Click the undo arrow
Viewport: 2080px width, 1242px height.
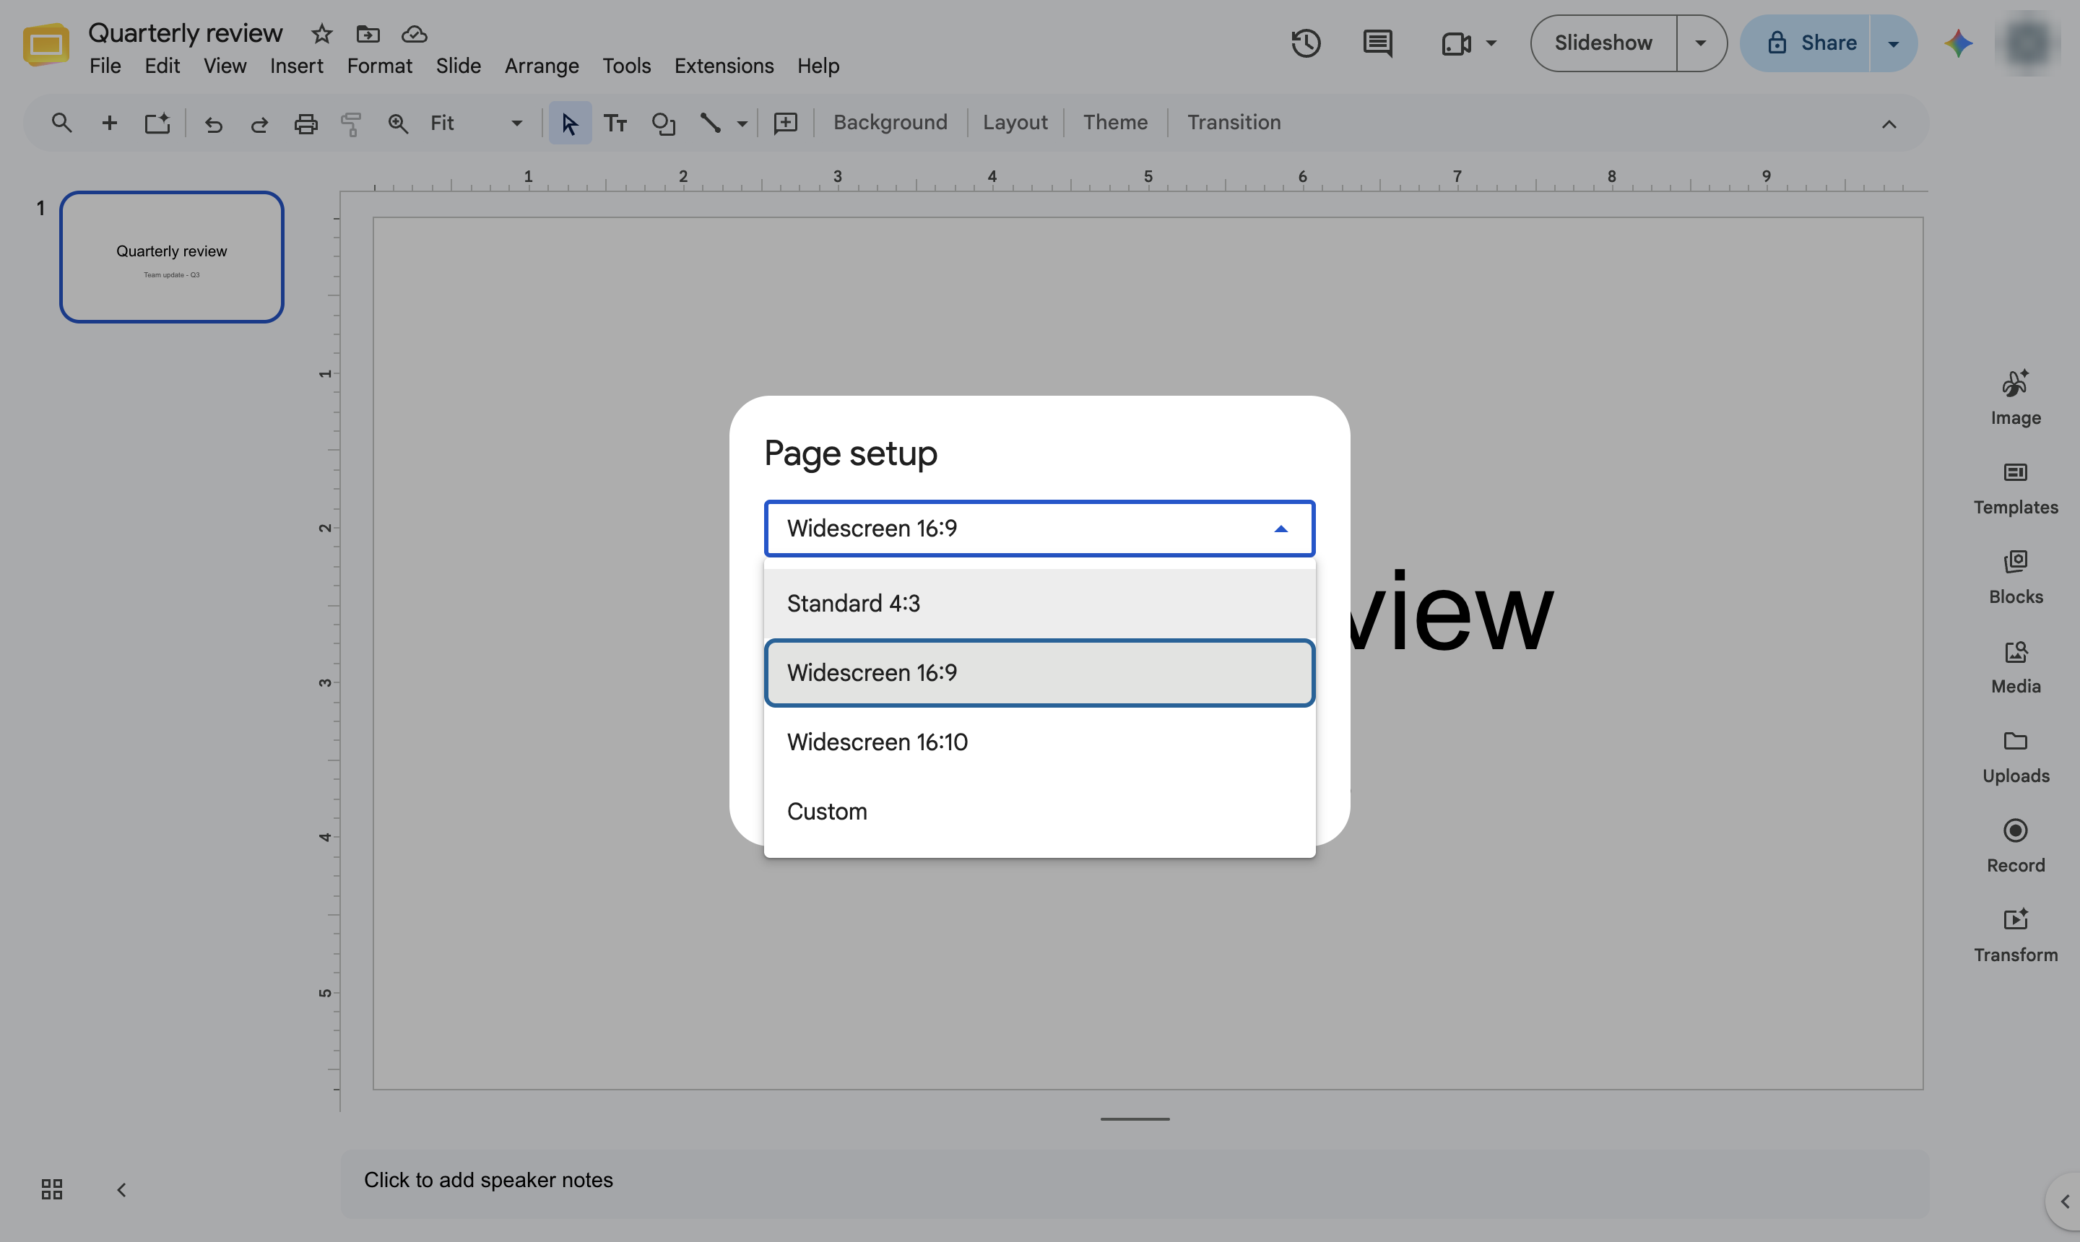pyautogui.click(x=214, y=124)
